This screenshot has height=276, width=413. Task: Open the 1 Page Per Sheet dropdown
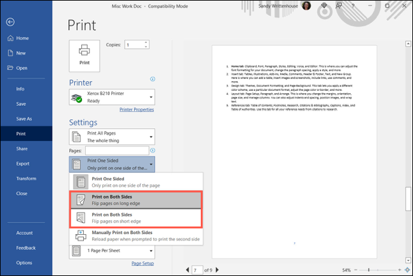(x=112, y=251)
